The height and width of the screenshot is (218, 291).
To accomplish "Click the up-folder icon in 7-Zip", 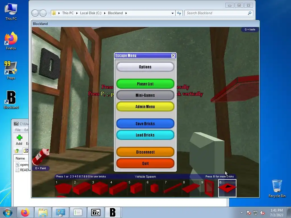I will pos(17,151).
